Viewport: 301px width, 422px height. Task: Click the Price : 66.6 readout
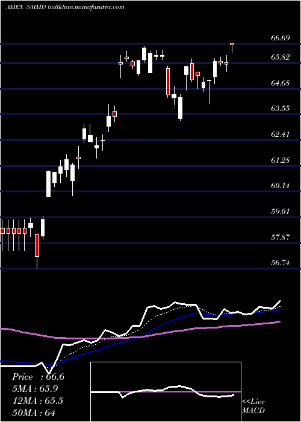(x=38, y=377)
